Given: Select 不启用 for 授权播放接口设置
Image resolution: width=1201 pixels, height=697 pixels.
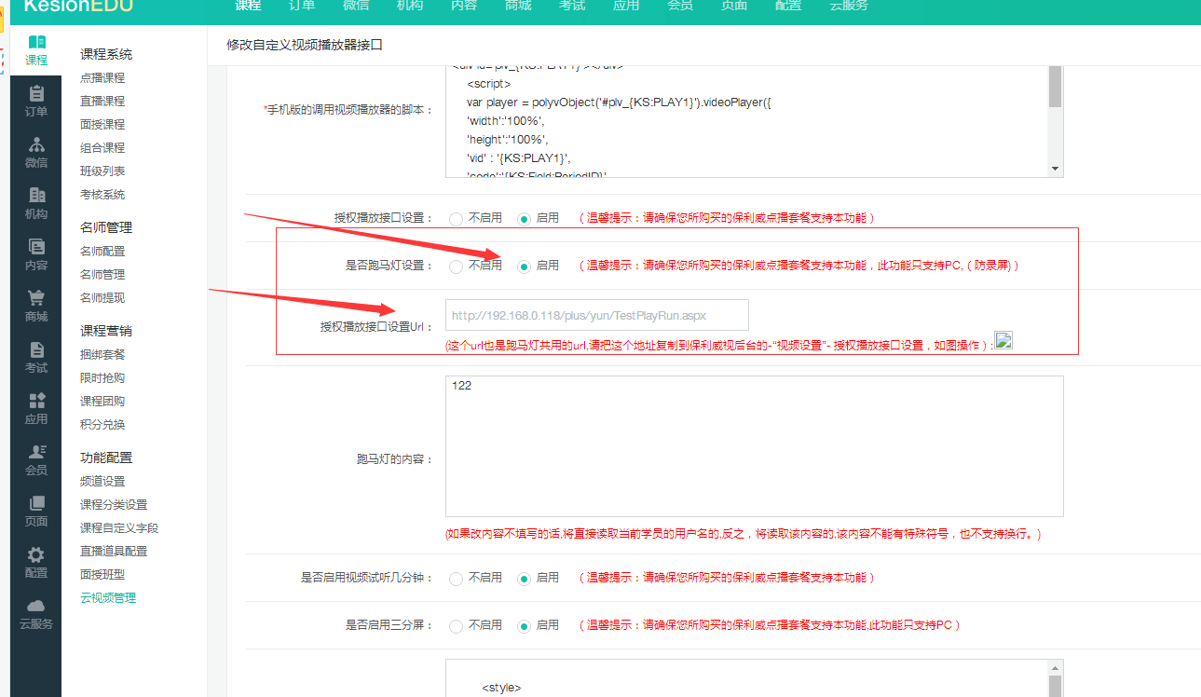Looking at the screenshot, I should [456, 219].
